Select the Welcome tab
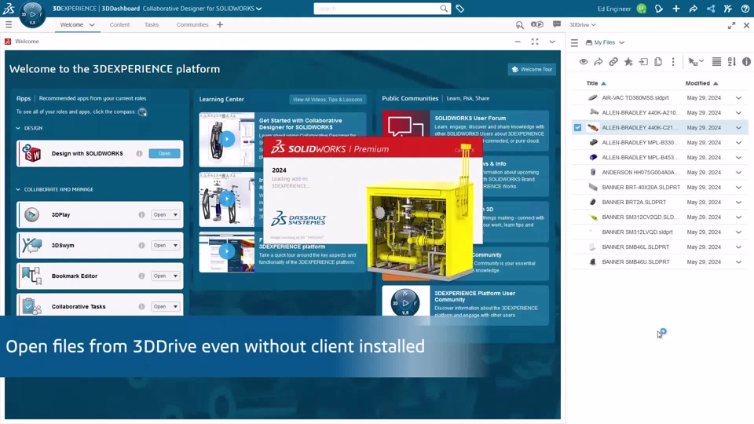This screenshot has height=424, width=754. click(x=71, y=24)
